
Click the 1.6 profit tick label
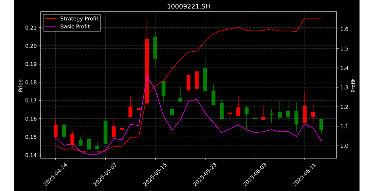point(344,29)
